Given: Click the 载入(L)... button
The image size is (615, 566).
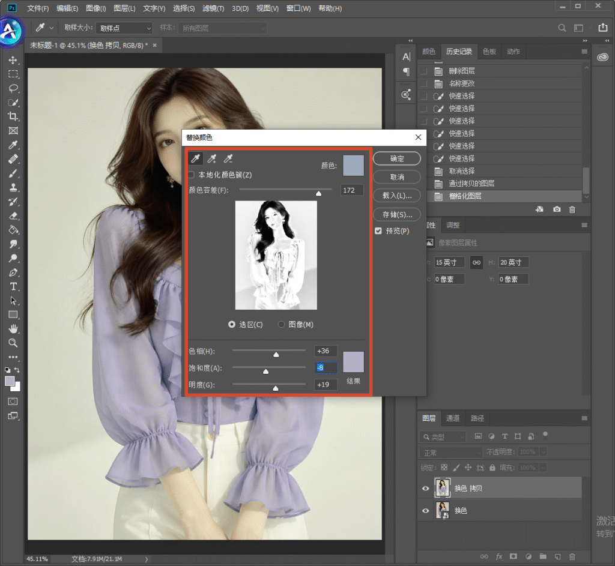Looking at the screenshot, I should 396,195.
